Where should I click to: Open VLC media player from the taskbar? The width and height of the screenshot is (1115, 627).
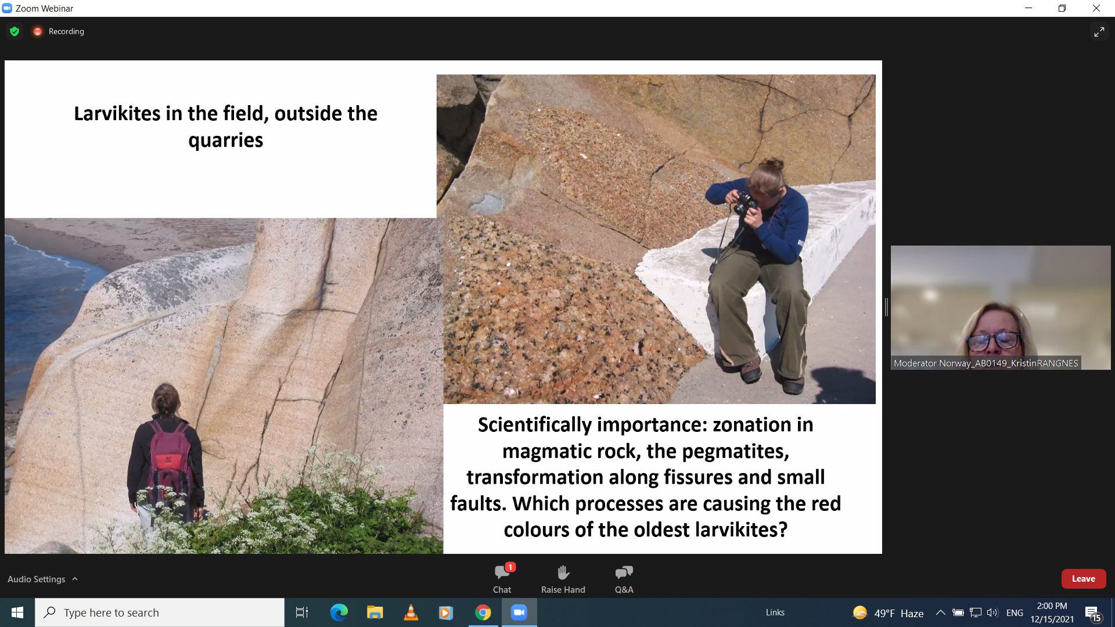(x=411, y=612)
